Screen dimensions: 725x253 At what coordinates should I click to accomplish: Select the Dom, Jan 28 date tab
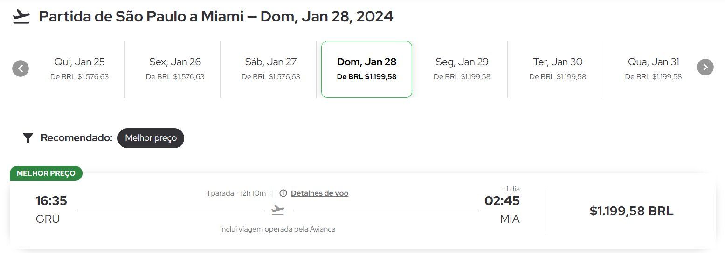(x=366, y=69)
